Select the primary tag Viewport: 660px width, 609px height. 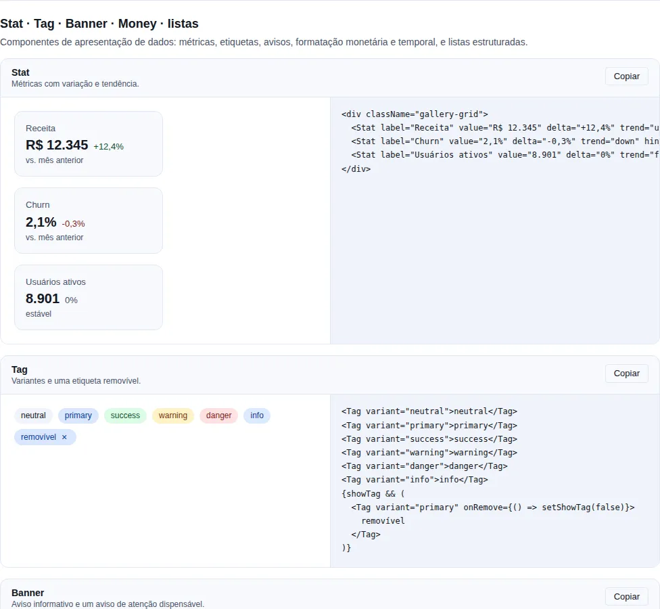78,415
